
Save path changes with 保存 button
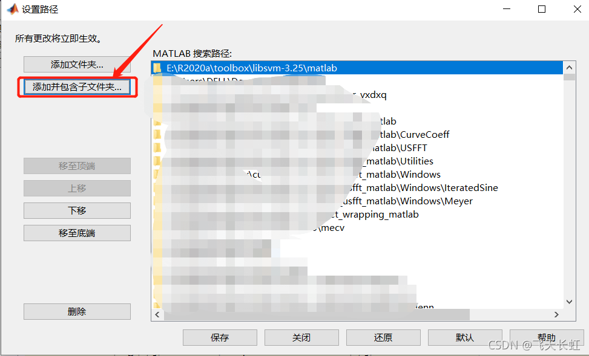pyautogui.click(x=220, y=337)
